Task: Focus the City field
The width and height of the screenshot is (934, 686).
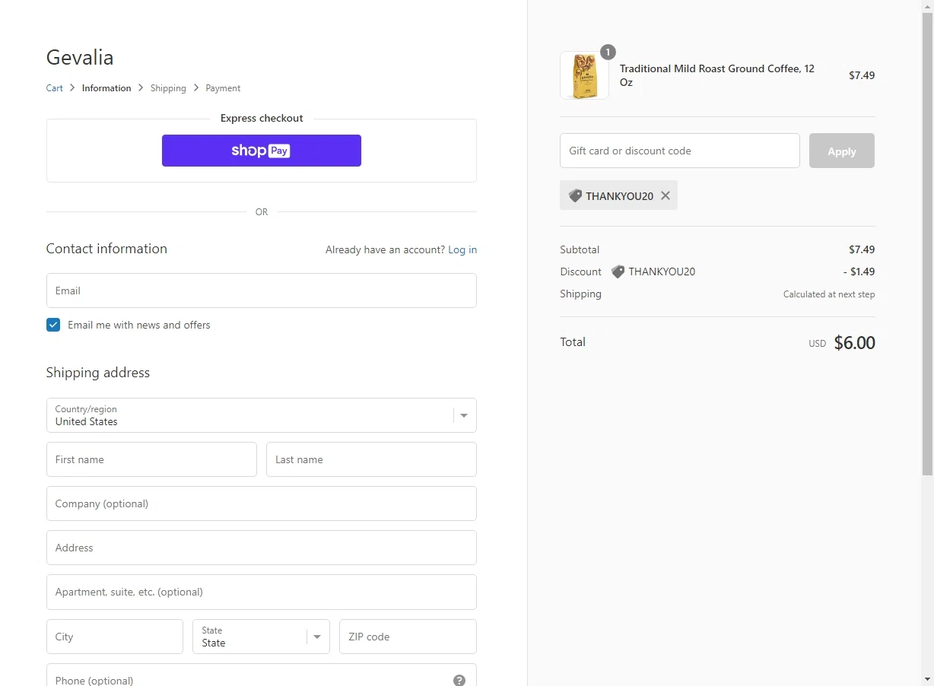Action: click(115, 637)
